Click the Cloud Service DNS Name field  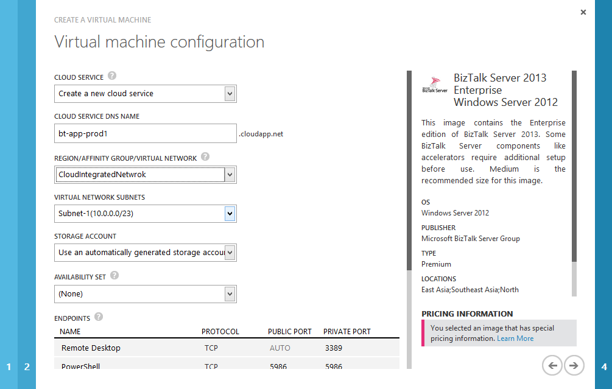point(145,133)
